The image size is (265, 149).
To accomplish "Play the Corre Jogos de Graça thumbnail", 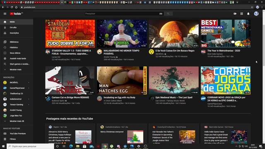I will [226, 80].
